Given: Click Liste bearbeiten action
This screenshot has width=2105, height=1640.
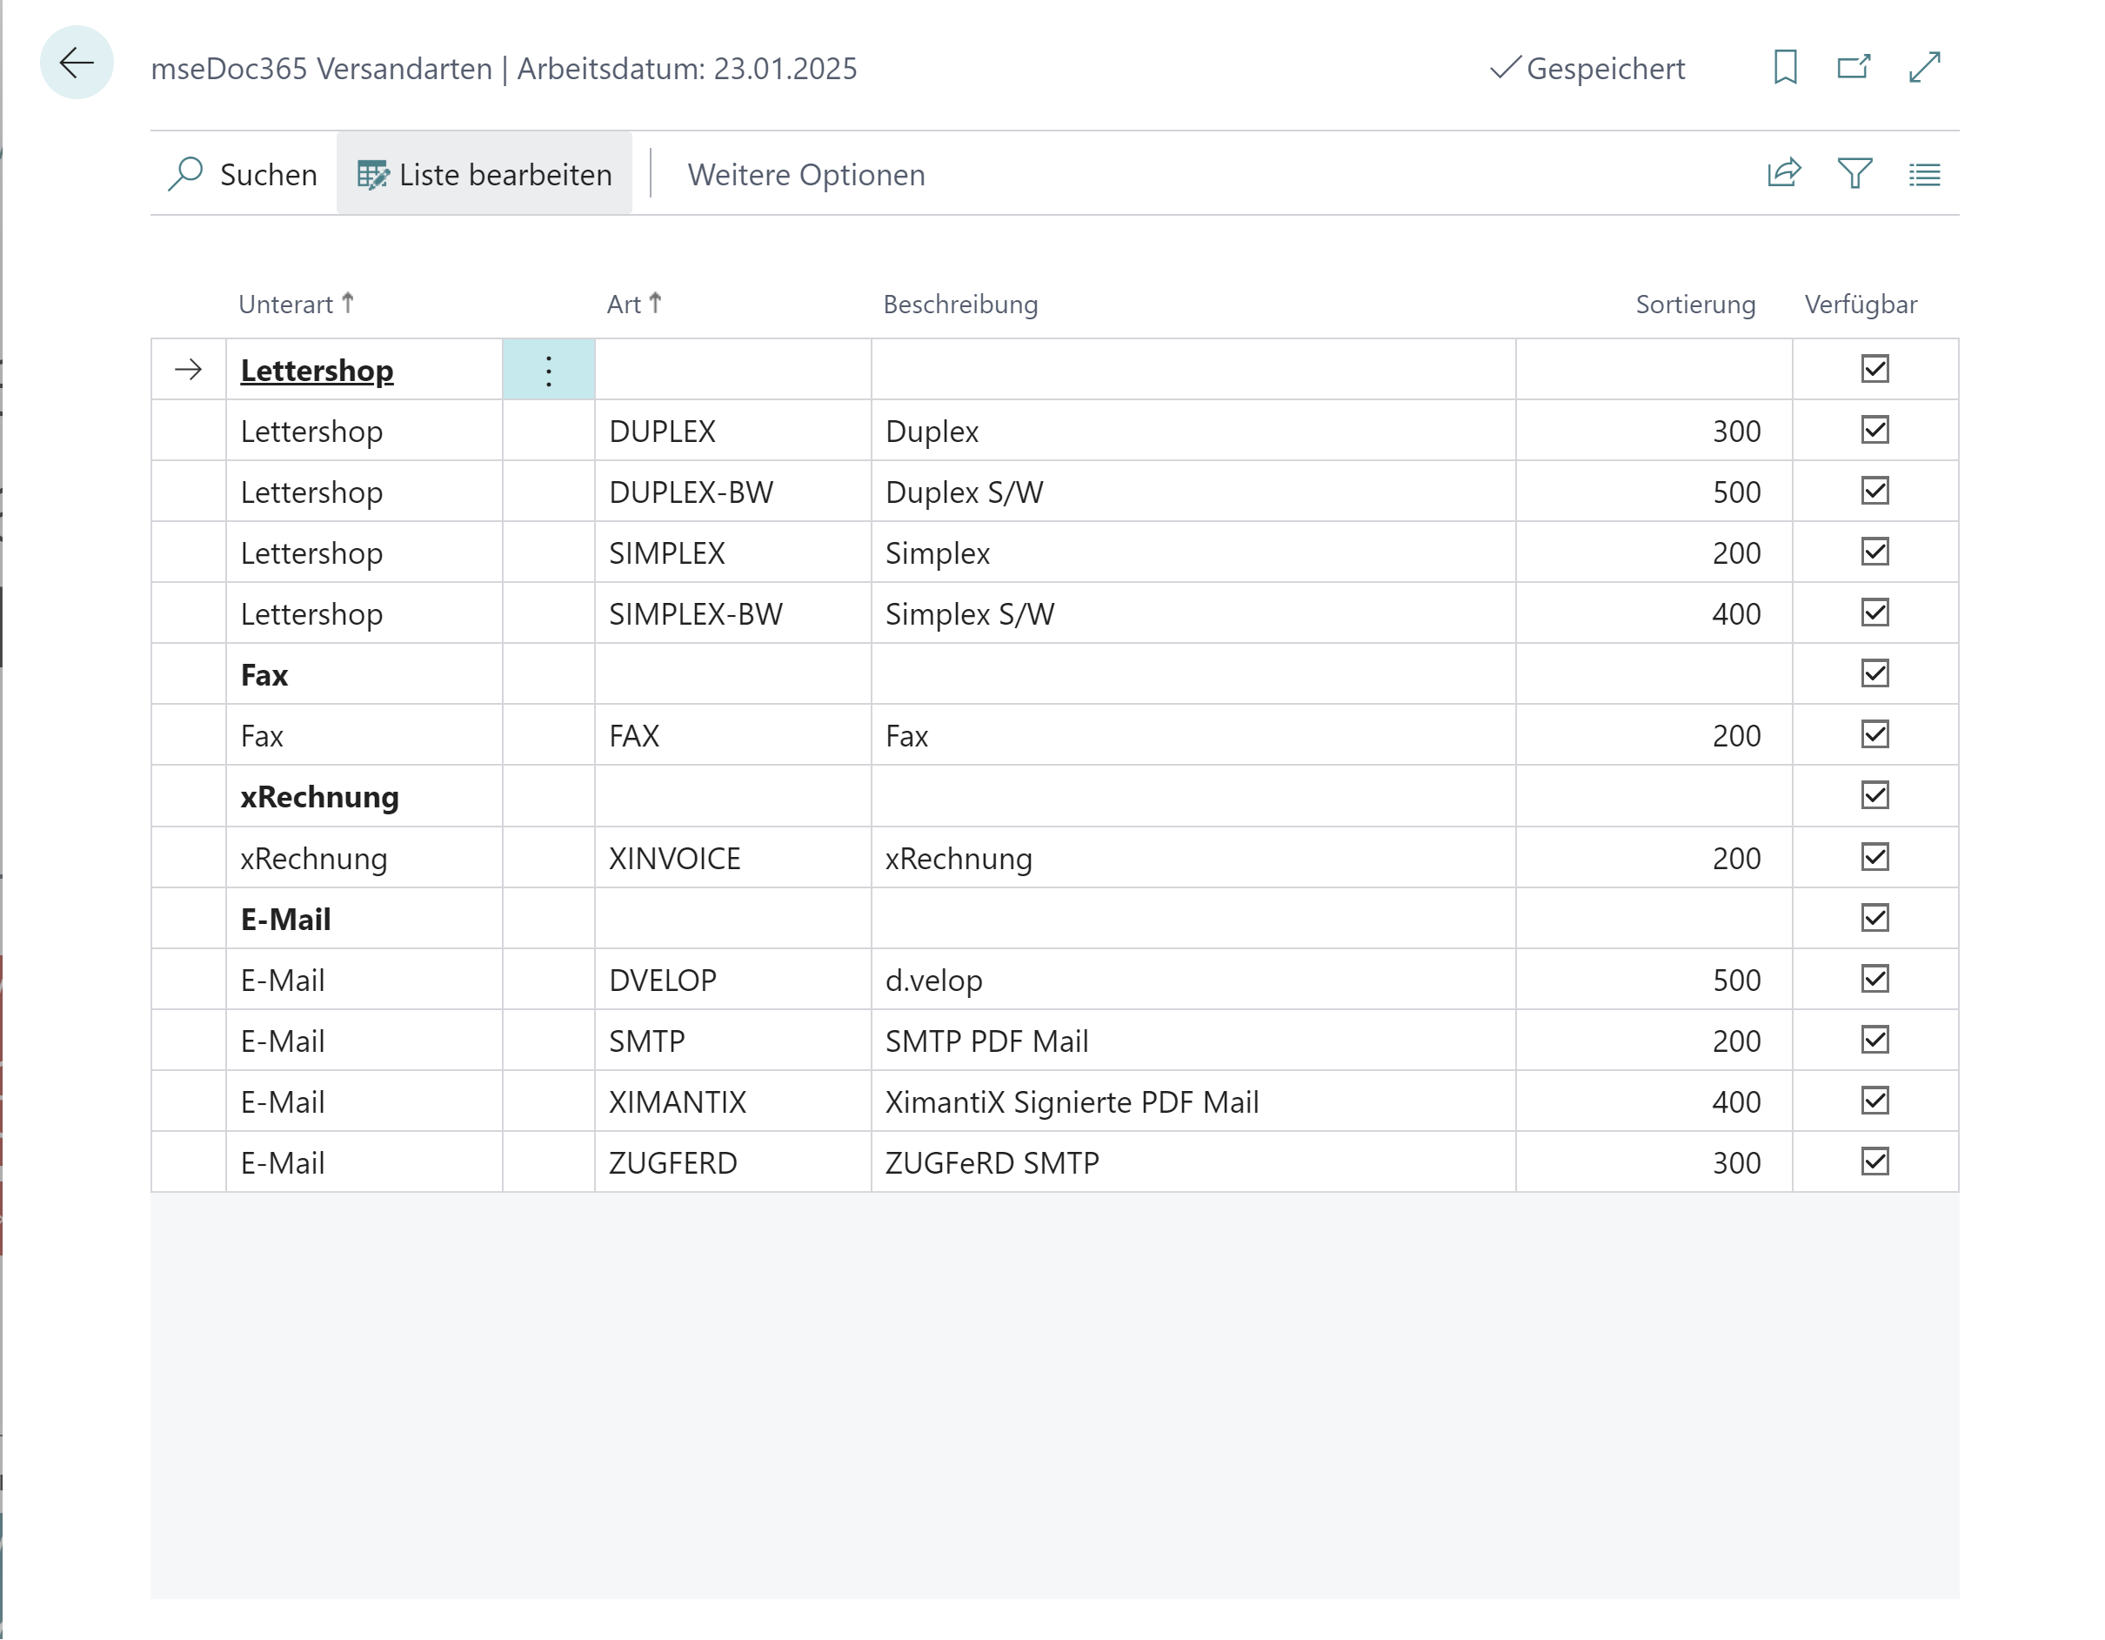Looking at the screenshot, I should pyautogui.click(x=484, y=175).
